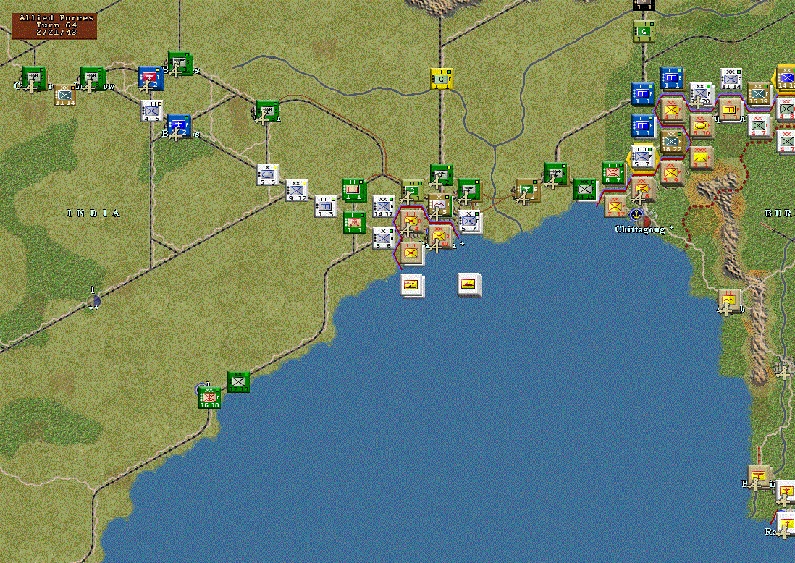This screenshot has width=795, height=563.
Task: Select the Japanese 6-10 armored division counter
Action: [x=701, y=126]
